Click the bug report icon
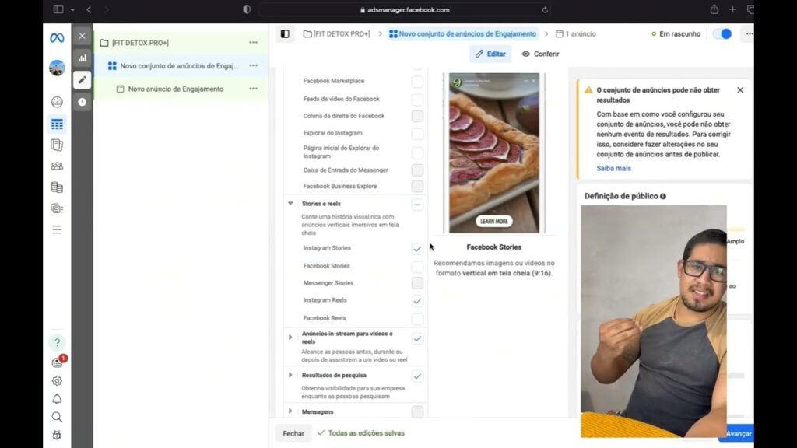 pos(57,436)
